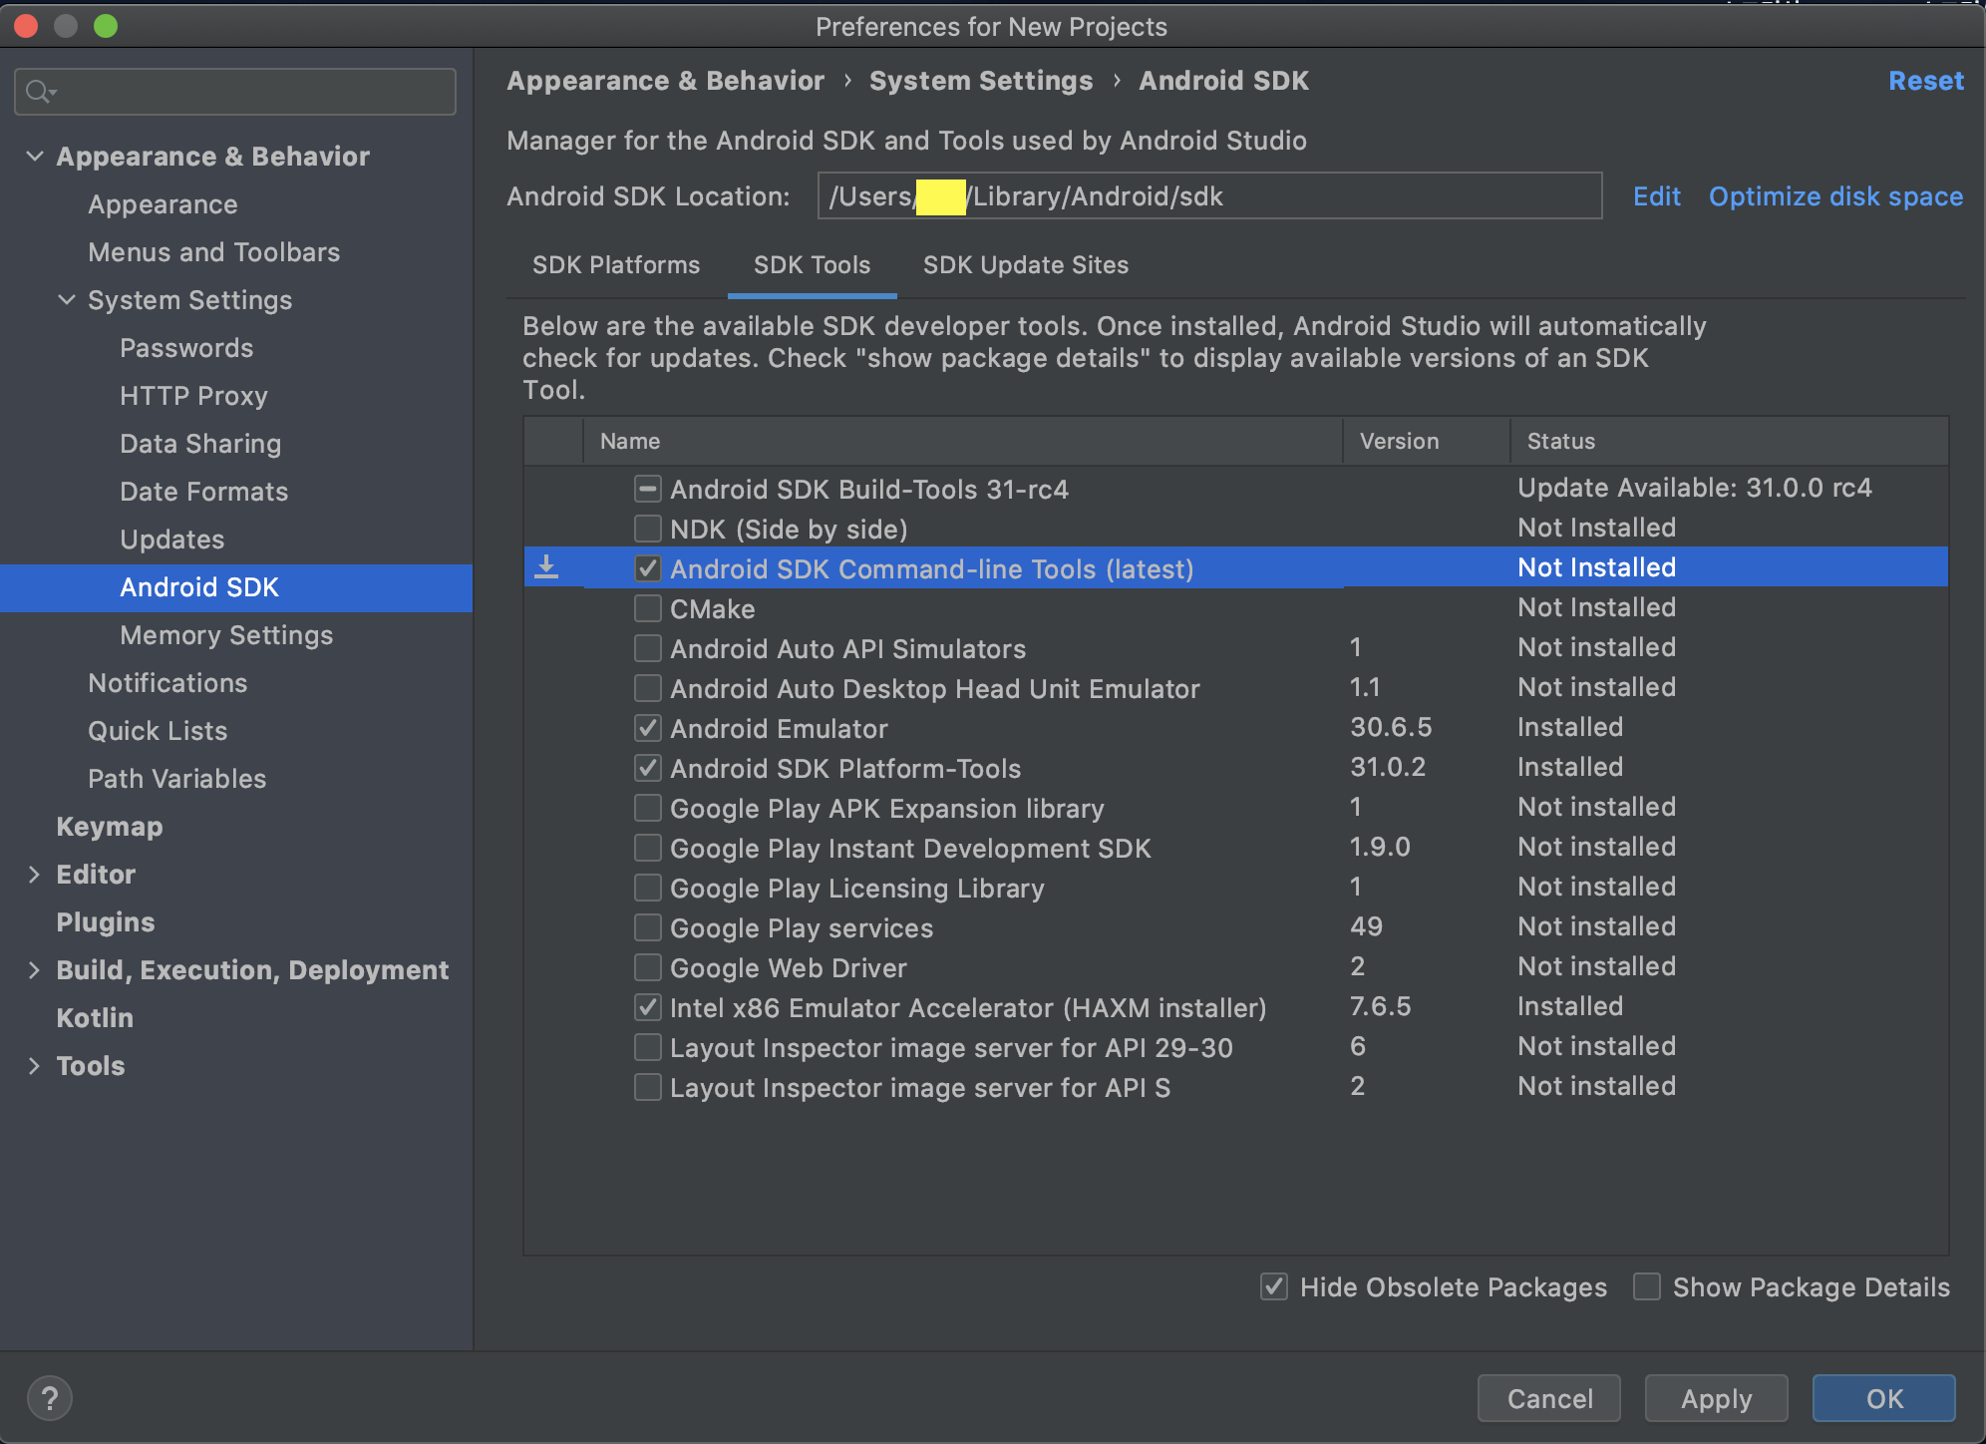
Task: Enable Show Package Details checkbox
Action: click(x=1647, y=1286)
